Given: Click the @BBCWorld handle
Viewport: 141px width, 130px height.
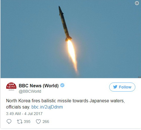Looking at the screenshot, I should tap(30, 91).
